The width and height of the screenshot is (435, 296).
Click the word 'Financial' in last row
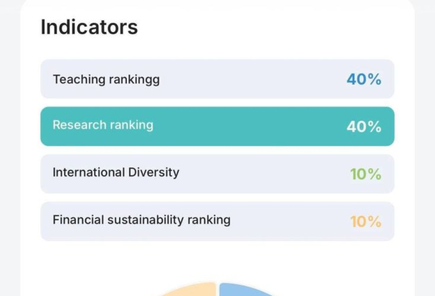pos(78,220)
